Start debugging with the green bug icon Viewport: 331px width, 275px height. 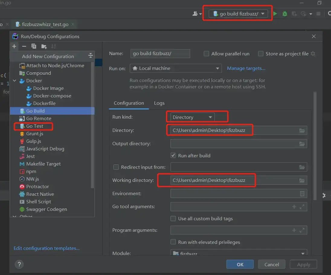point(285,14)
